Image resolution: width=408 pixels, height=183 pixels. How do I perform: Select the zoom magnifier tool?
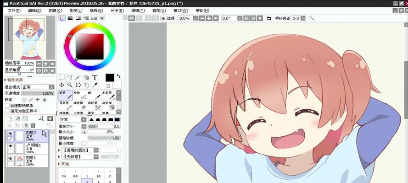click(70, 85)
